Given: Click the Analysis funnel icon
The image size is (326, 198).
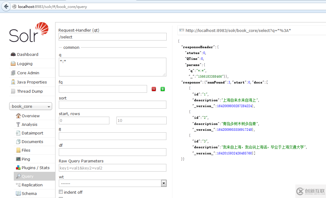Looking at the screenshot, I should point(18,124).
